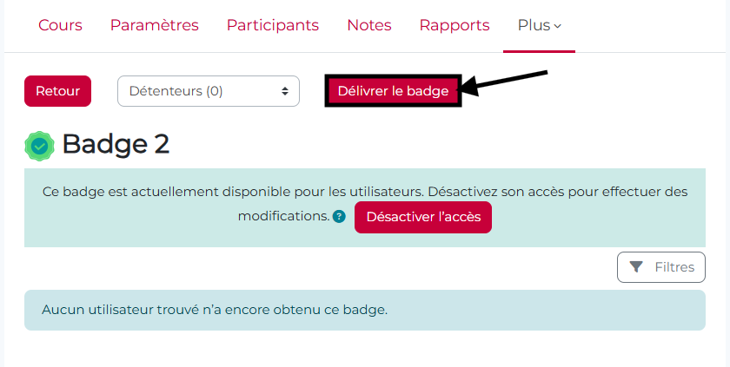
Task: Click the chevron beside Plus
Action: coord(558,26)
